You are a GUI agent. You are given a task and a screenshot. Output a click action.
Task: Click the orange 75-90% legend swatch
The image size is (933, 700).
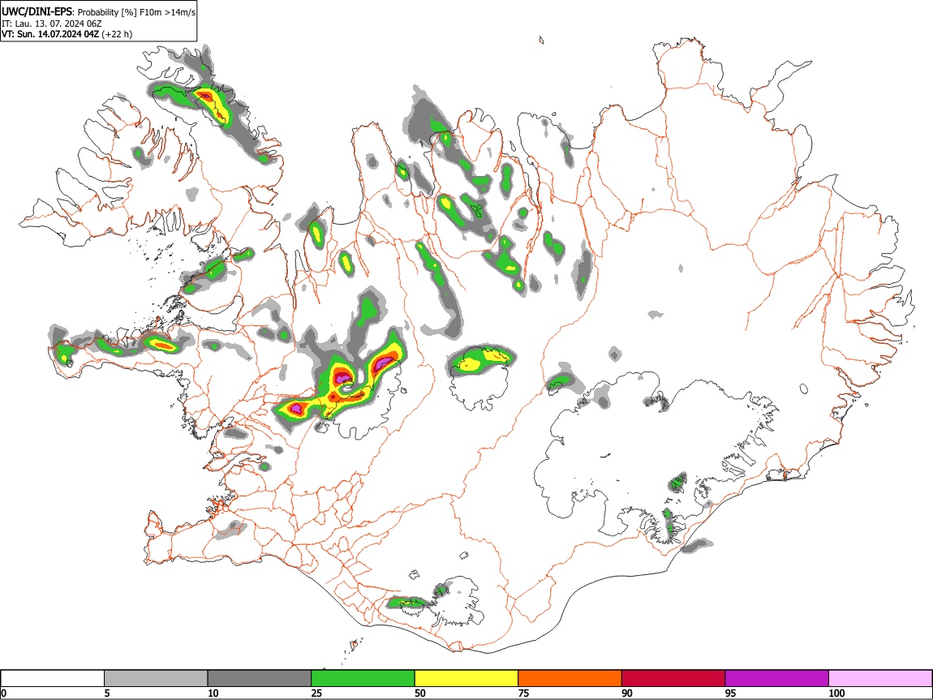coord(570,678)
